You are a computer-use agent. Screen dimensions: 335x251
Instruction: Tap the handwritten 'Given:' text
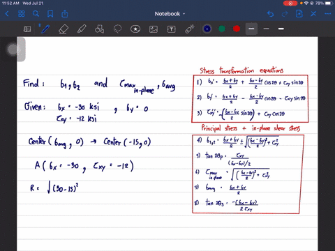click(x=35, y=107)
